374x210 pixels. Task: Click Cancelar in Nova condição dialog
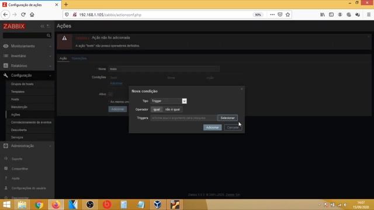coord(233,128)
